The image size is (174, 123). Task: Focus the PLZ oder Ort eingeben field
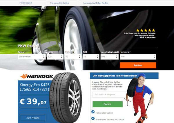[x=109, y=95]
